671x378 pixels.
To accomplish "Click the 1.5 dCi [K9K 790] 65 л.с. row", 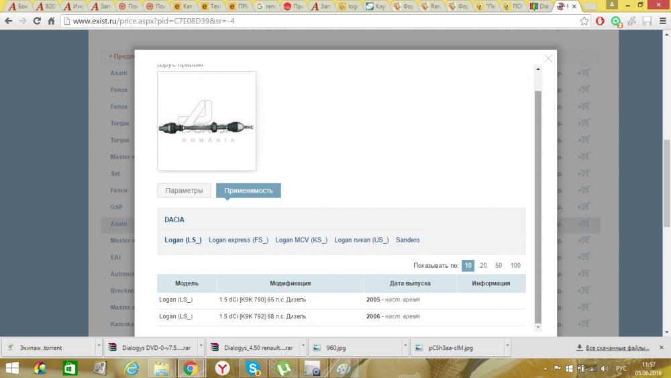I will tap(341, 299).
